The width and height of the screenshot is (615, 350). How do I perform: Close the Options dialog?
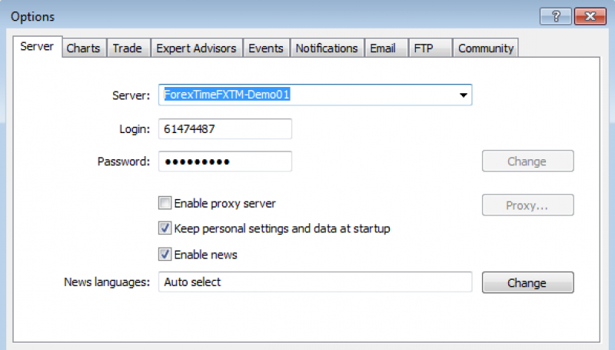click(590, 16)
